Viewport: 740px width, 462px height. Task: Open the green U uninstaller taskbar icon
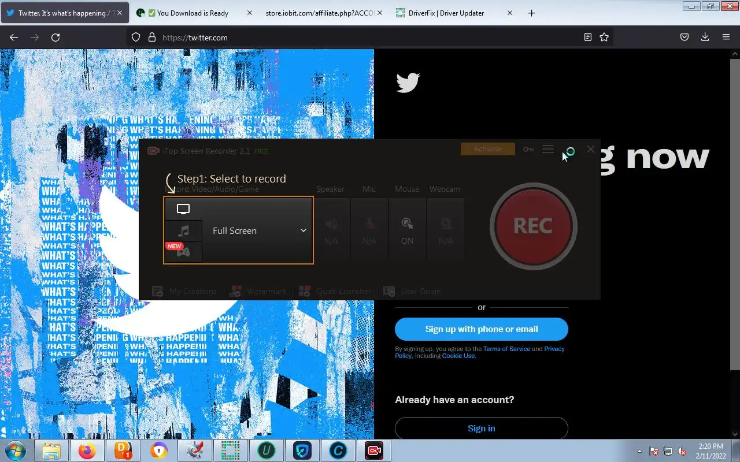point(267,450)
